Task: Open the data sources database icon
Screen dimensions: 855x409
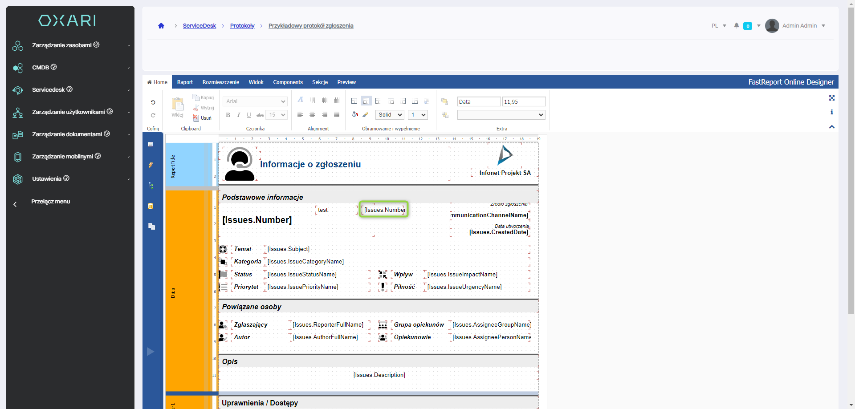Action: [x=151, y=206]
